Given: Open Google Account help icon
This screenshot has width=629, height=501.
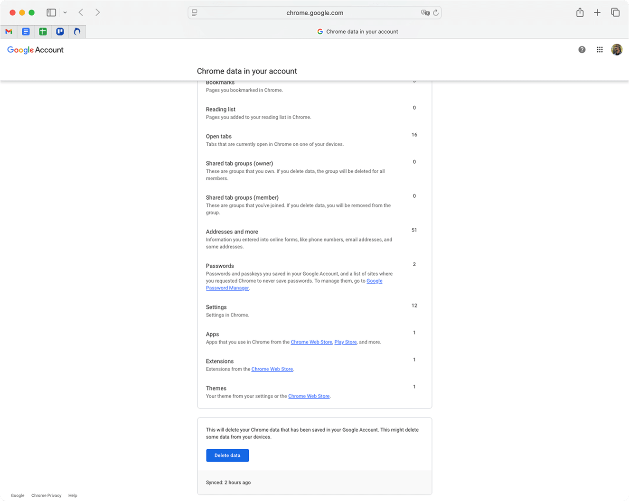Looking at the screenshot, I should click(582, 50).
